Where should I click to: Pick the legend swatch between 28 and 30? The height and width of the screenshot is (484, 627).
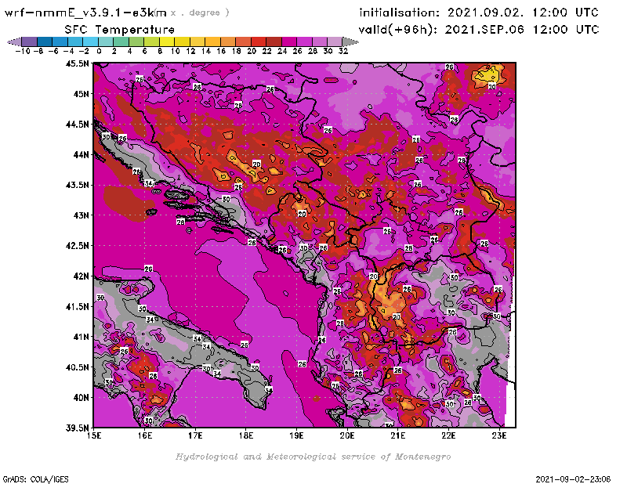click(x=319, y=42)
